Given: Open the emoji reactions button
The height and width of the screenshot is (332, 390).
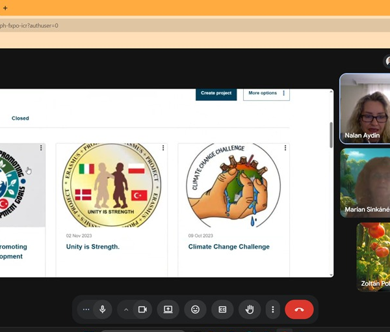Looking at the screenshot, I should click(195, 309).
